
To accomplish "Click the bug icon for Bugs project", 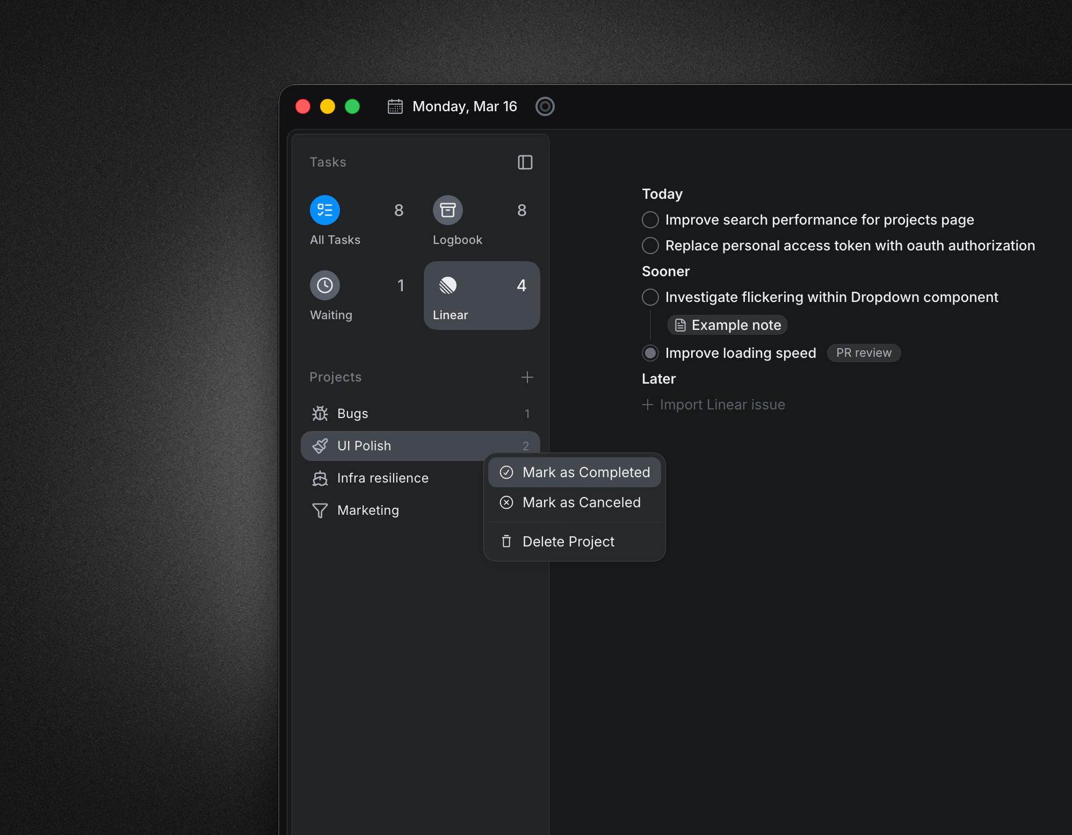I will tap(320, 413).
